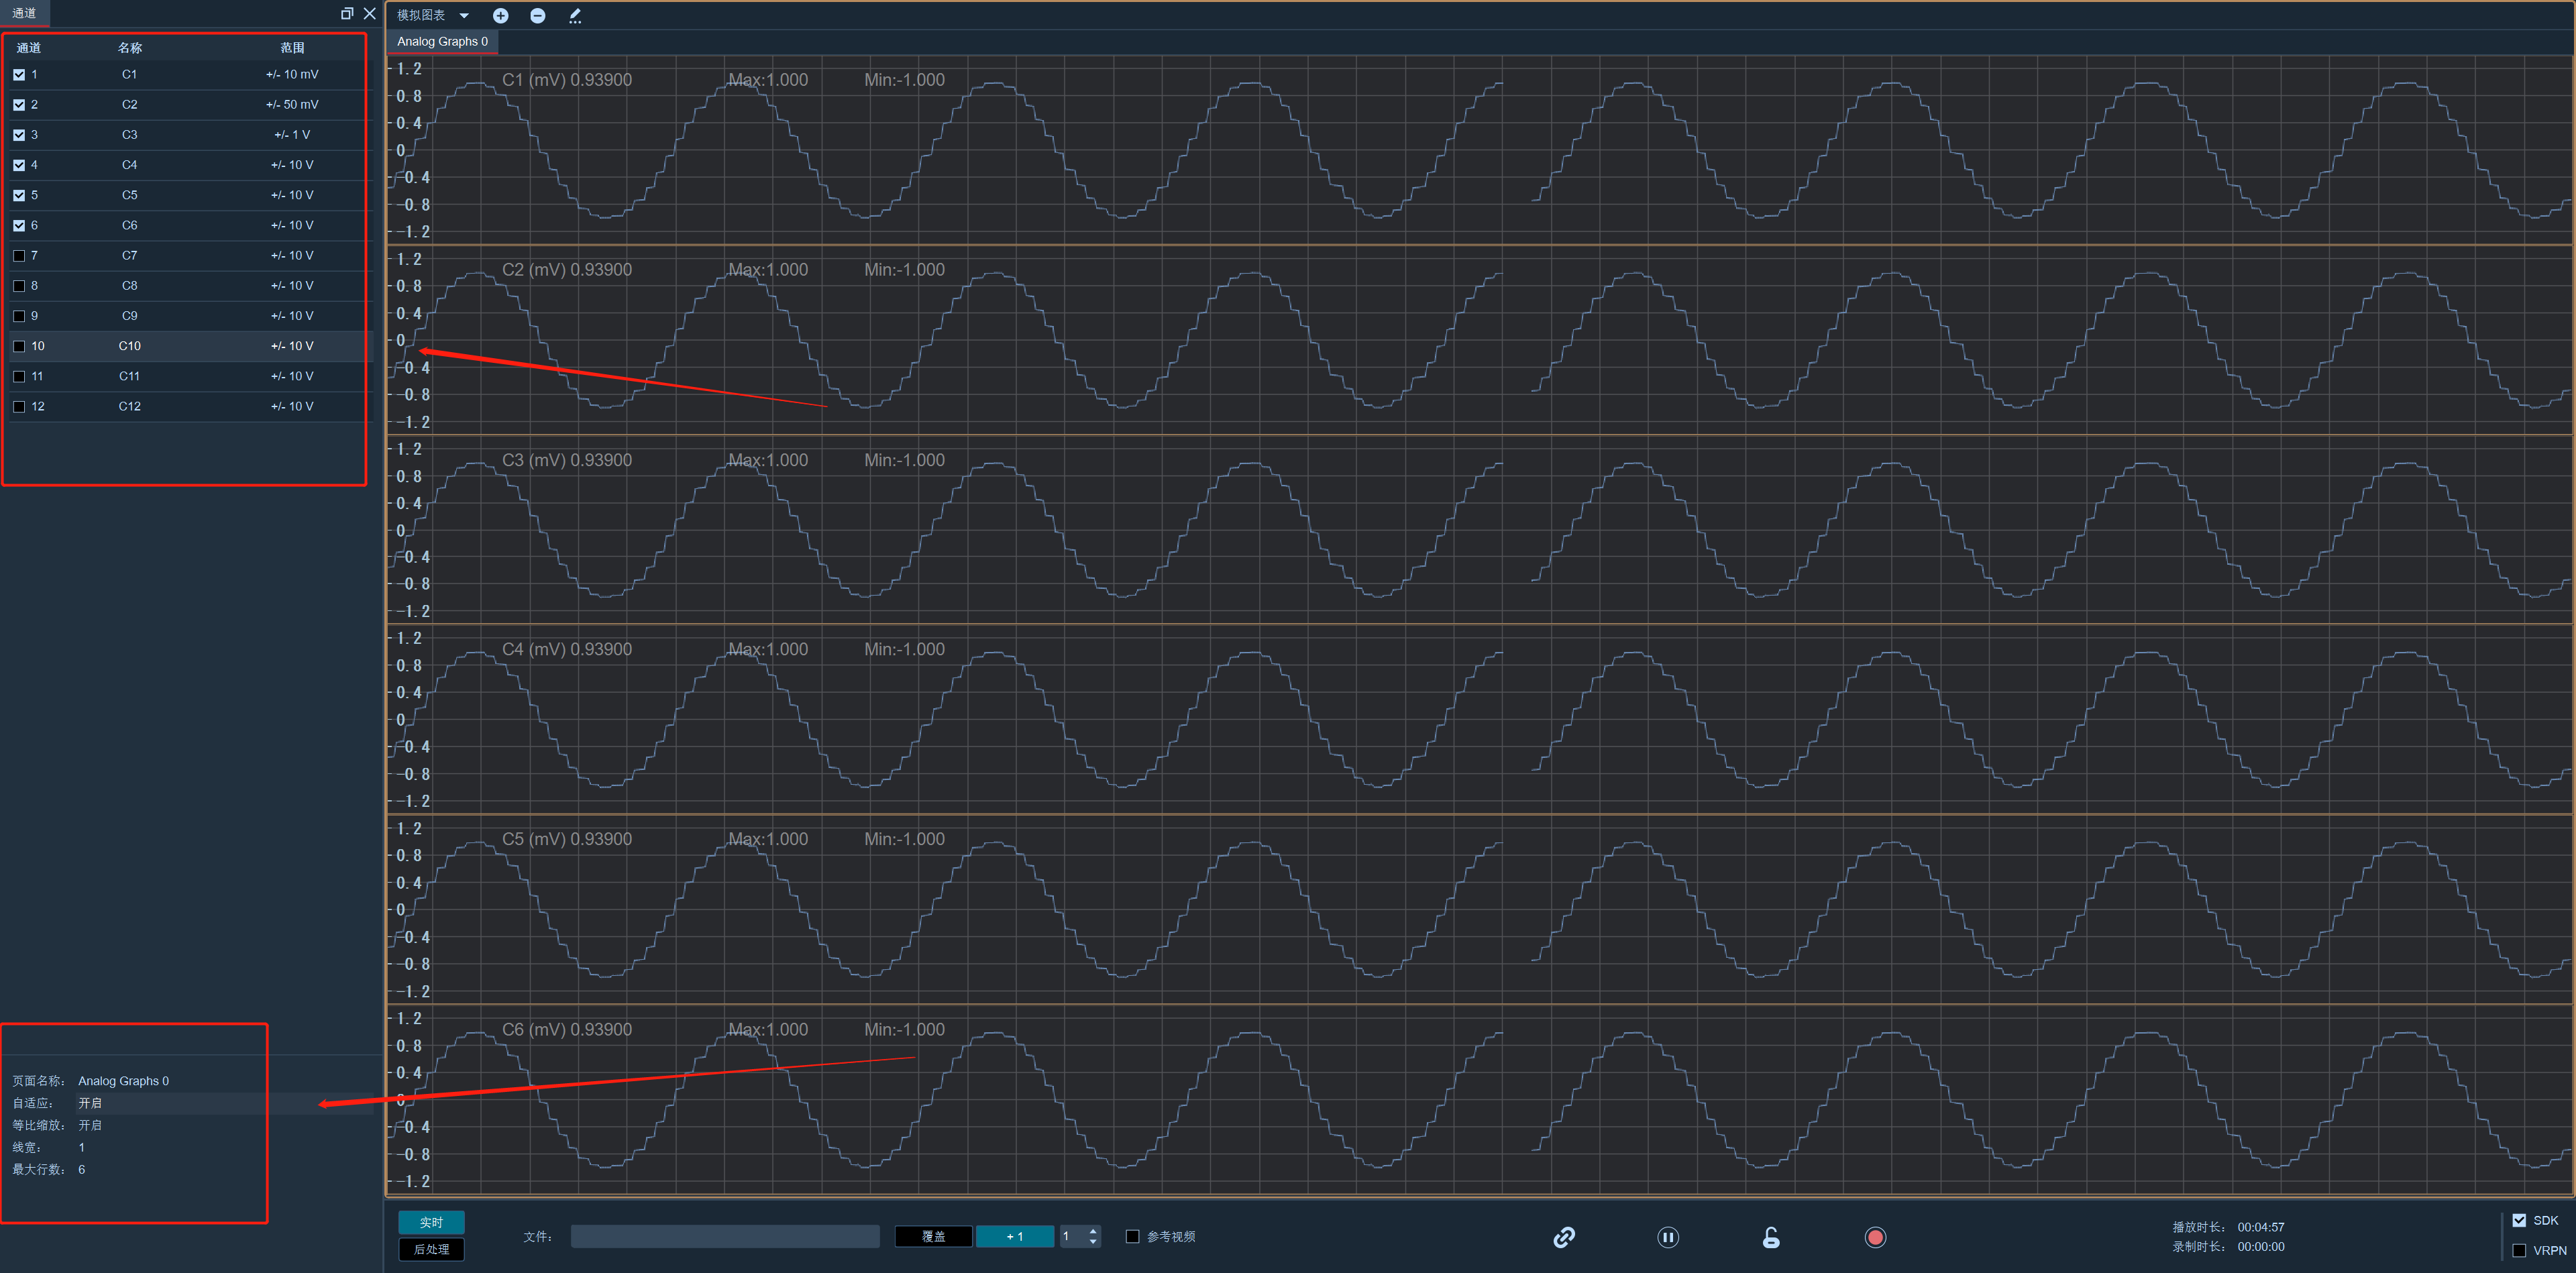Viewport: 2576px width, 1273px height.
Task: Click the 文件 input field
Action: [725, 1236]
